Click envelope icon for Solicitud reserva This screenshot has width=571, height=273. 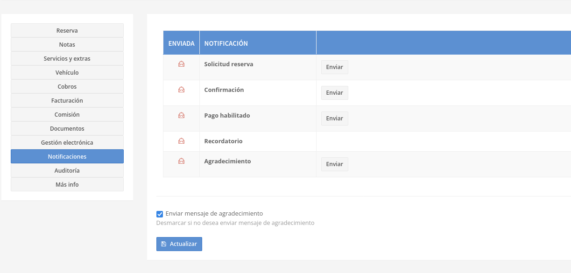point(182,64)
